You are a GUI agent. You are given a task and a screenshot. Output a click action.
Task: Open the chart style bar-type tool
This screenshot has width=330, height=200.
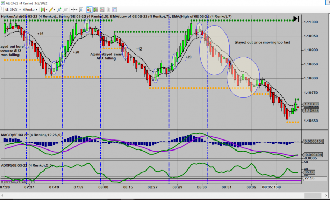click(x=43, y=9)
